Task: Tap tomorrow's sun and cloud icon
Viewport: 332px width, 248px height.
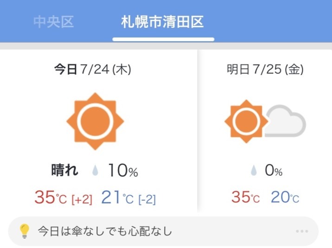Action: (265, 122)
